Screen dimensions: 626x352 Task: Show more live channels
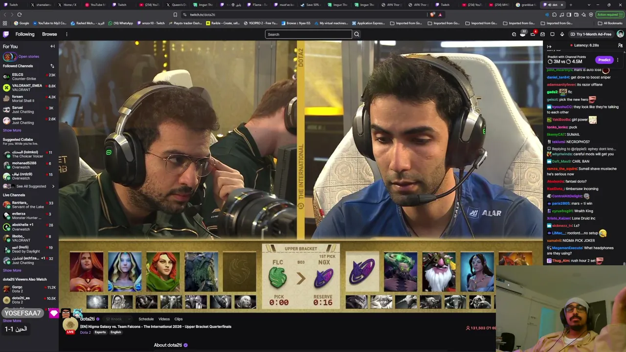click(x=12, y=270)
